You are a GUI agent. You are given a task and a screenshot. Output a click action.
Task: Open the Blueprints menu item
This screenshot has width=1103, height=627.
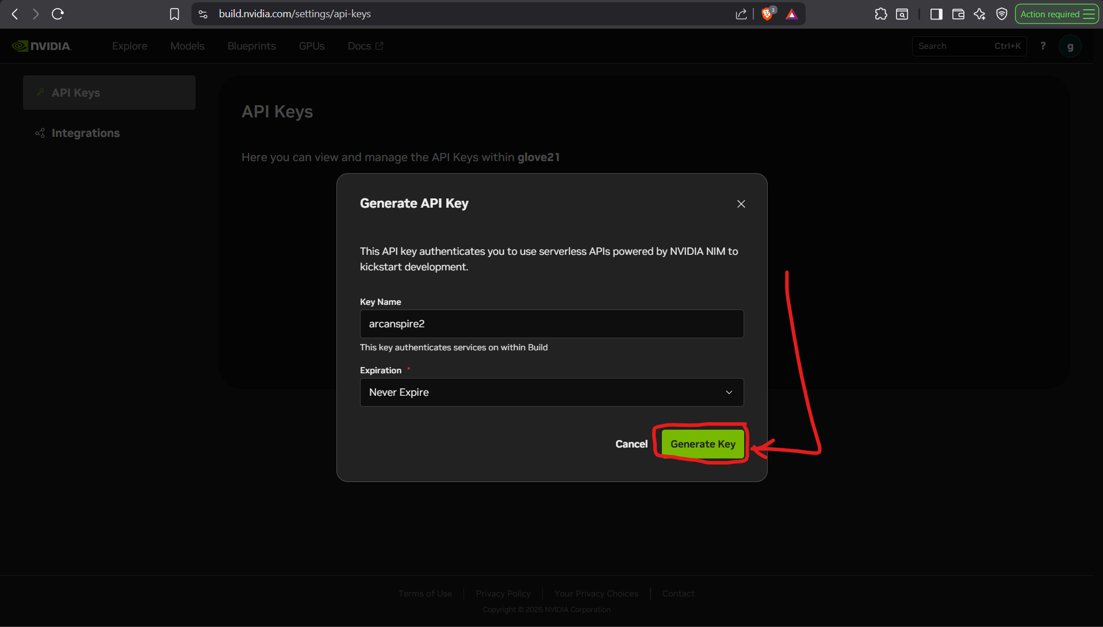[251, 46]
